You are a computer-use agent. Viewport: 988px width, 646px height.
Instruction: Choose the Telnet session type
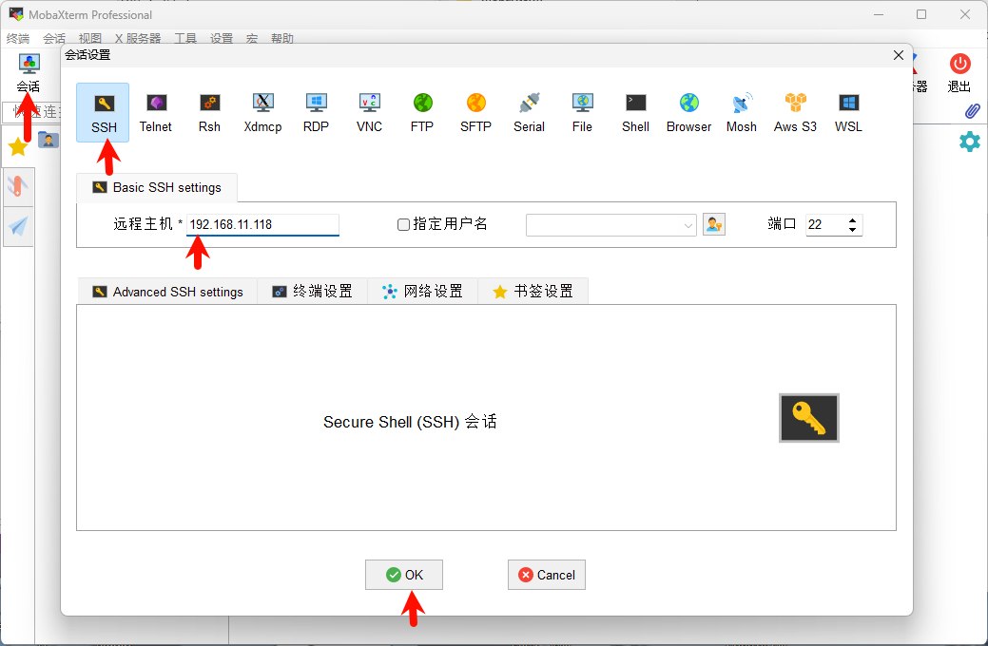point(156,113)
